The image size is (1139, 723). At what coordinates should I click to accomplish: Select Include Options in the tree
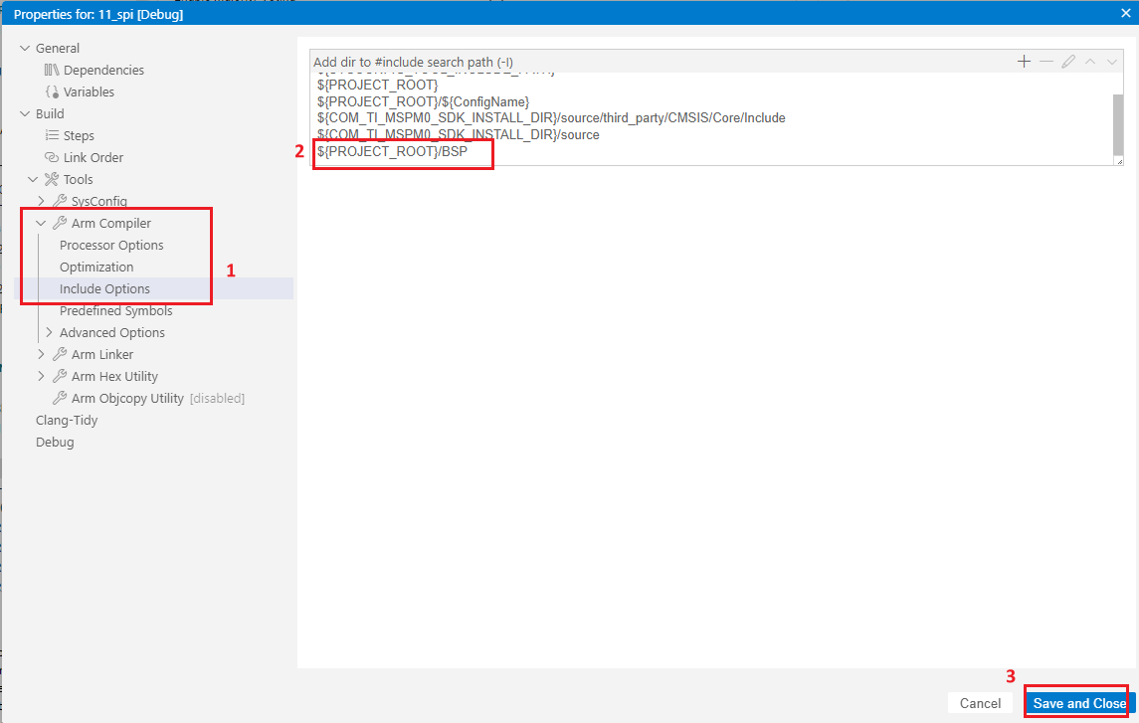tap(104, 288)
